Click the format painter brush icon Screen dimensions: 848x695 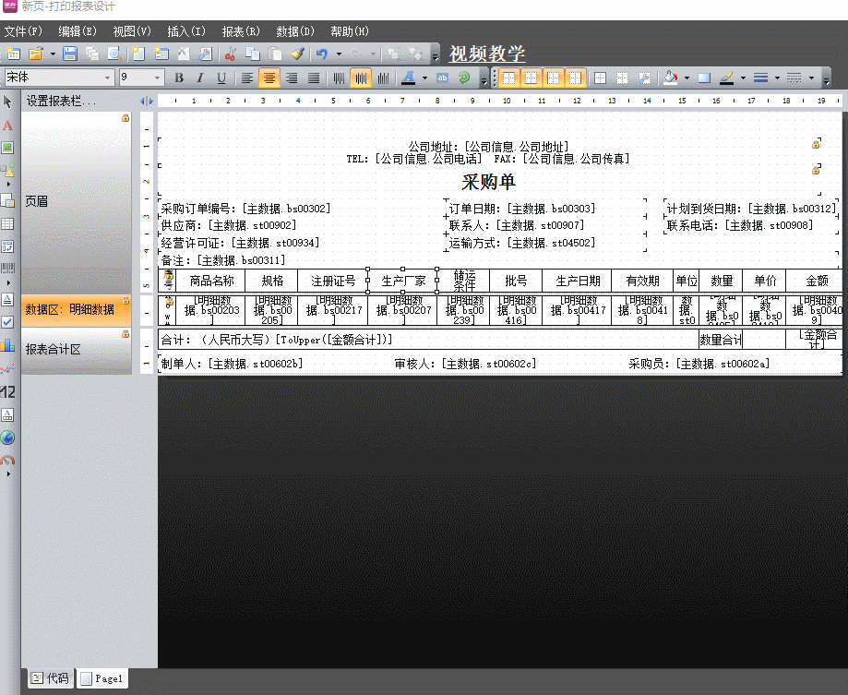pyautogui.click(x=297, y=54)
